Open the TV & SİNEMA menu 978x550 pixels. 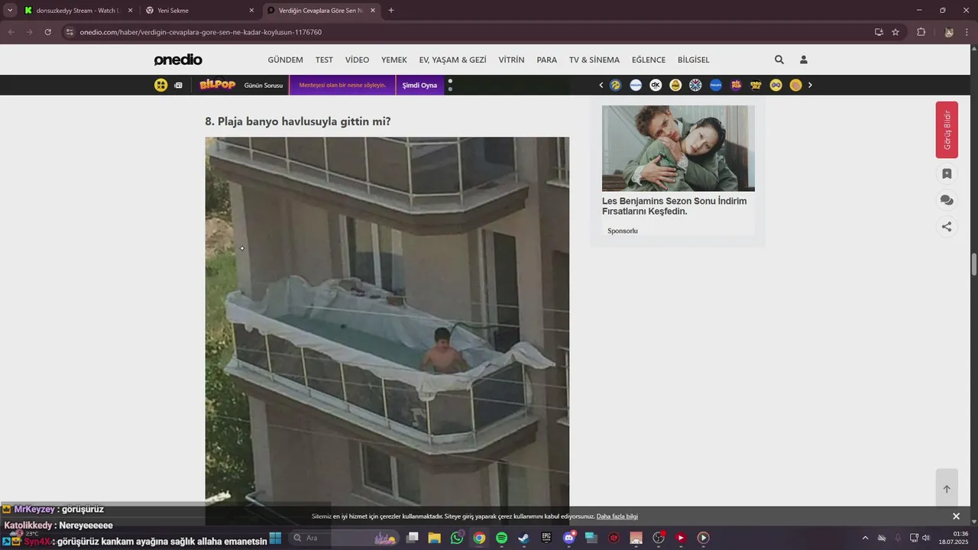pyautogui.click(x=594, y=60)
